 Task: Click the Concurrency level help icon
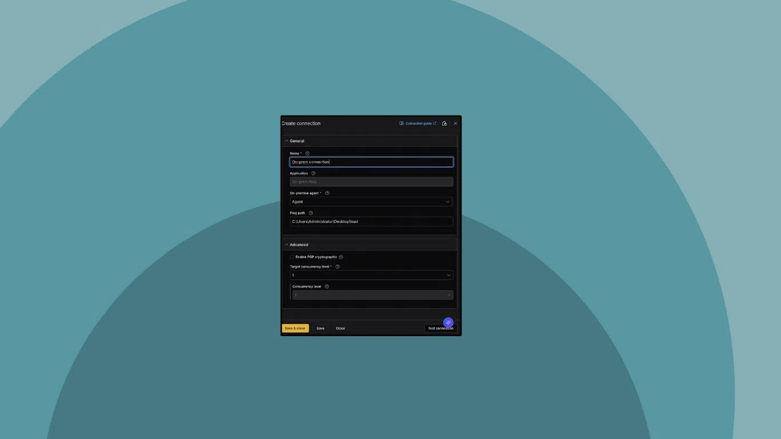pos(326,286)
